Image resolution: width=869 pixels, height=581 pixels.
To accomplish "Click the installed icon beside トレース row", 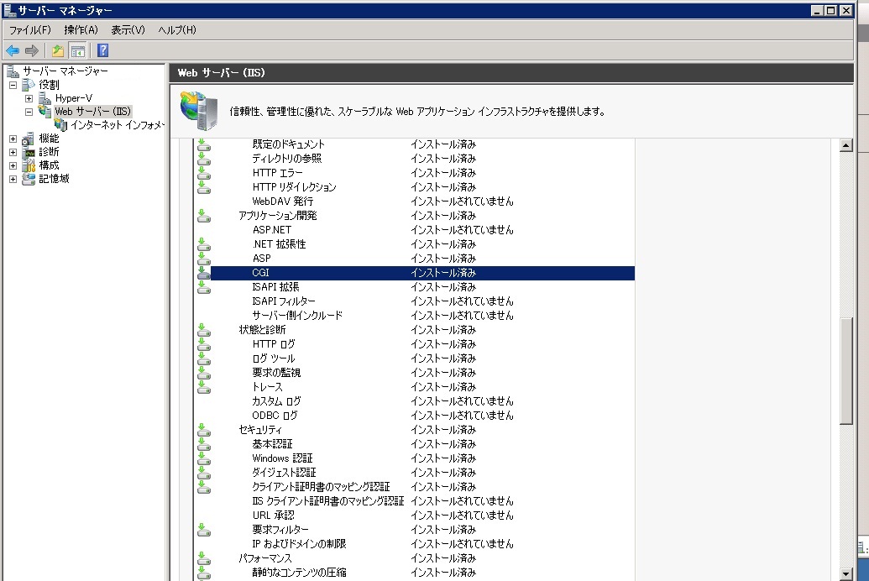I will pyautogui.click(x=204, y=387).
